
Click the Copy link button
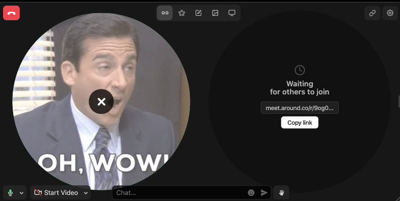(299, 123)
